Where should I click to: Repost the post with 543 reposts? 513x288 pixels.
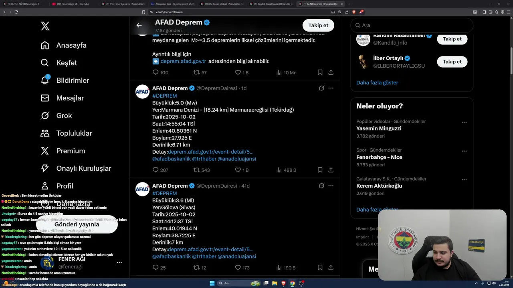coord(202,170)
